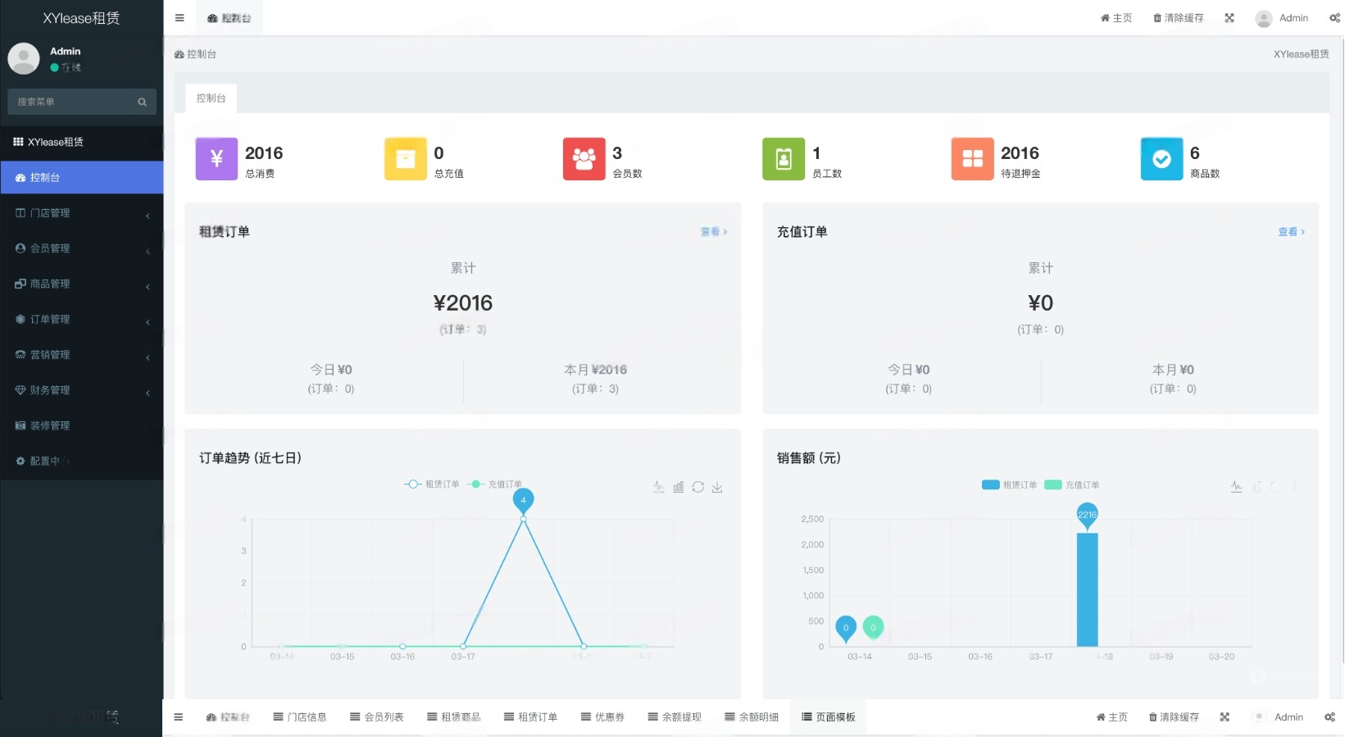The height and width of the screenshot is (737, 1345).
Task: Open 配置中心 in the sidebar
Action: click(82, 462)
